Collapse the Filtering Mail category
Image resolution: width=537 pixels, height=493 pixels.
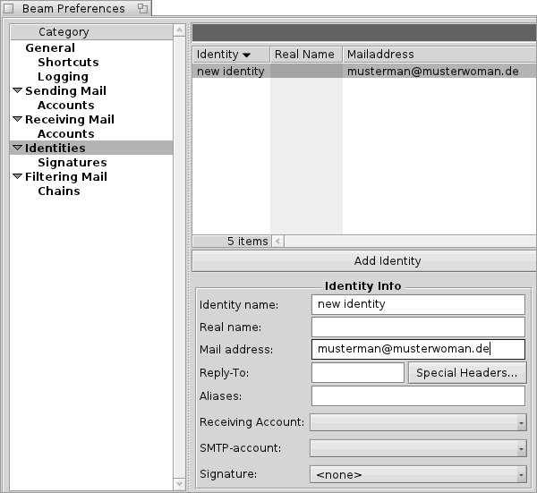18,177
